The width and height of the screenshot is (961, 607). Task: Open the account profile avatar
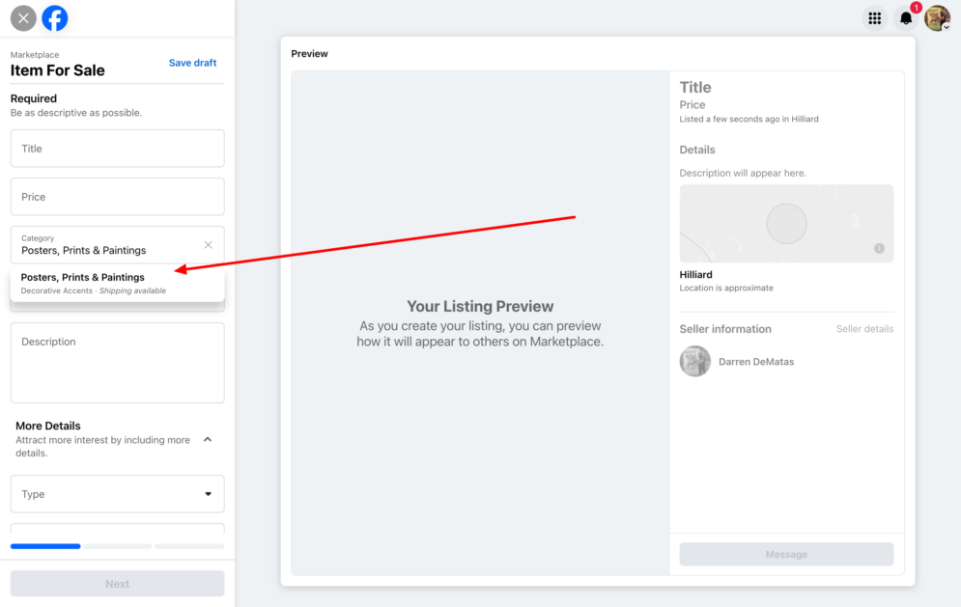[x=937, y=18]
